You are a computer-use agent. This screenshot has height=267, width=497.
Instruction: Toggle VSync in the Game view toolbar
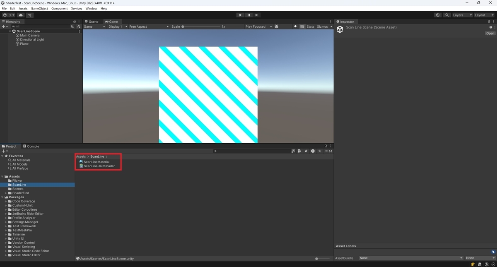302,26
